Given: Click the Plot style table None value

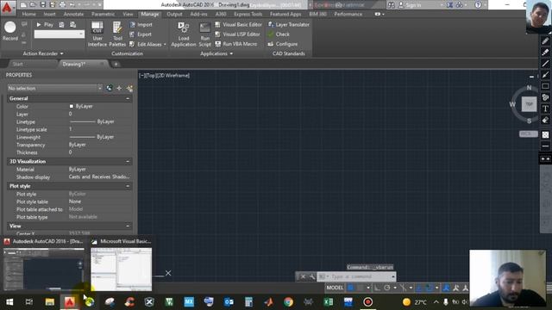Looking at the screenshot, I should coord(75,201).
